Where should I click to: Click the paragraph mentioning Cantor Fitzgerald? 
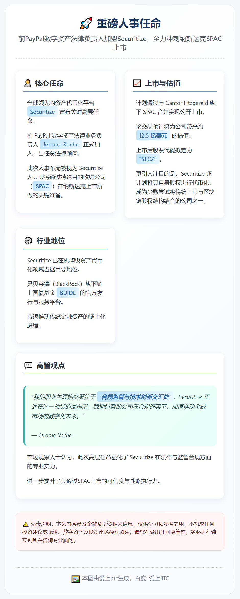tap(176, 107)
